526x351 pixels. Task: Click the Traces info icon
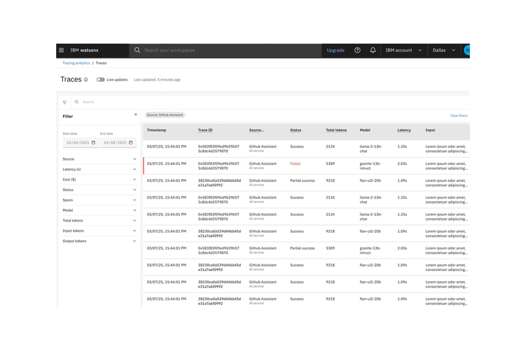point(86,80)
